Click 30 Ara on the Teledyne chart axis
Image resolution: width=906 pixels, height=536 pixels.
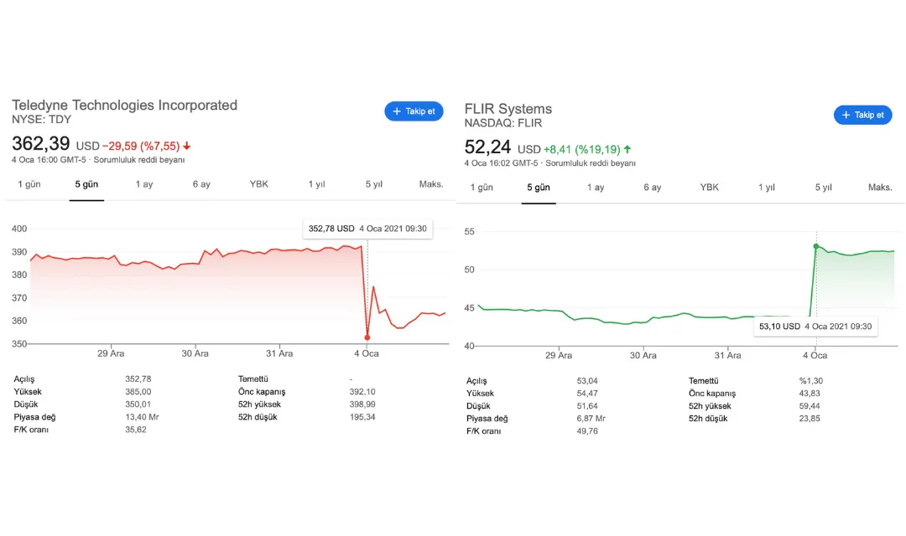(195, 353)
